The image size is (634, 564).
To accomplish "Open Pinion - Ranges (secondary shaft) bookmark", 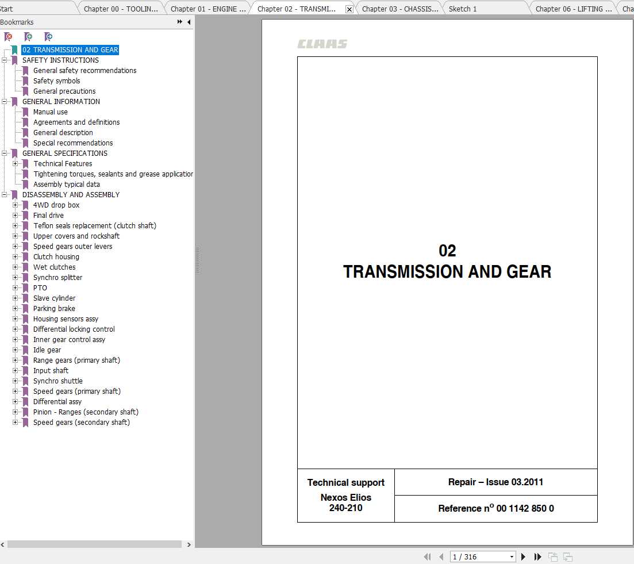I will click(x=86, y=412).
